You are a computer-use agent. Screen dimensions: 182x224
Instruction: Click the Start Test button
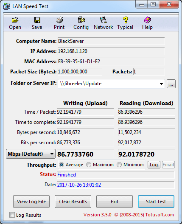pyautogui.click(x=156, y=202)
